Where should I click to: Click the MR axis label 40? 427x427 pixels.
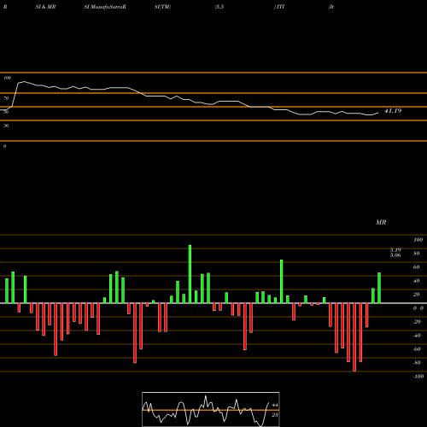click(x=417, y=281)
